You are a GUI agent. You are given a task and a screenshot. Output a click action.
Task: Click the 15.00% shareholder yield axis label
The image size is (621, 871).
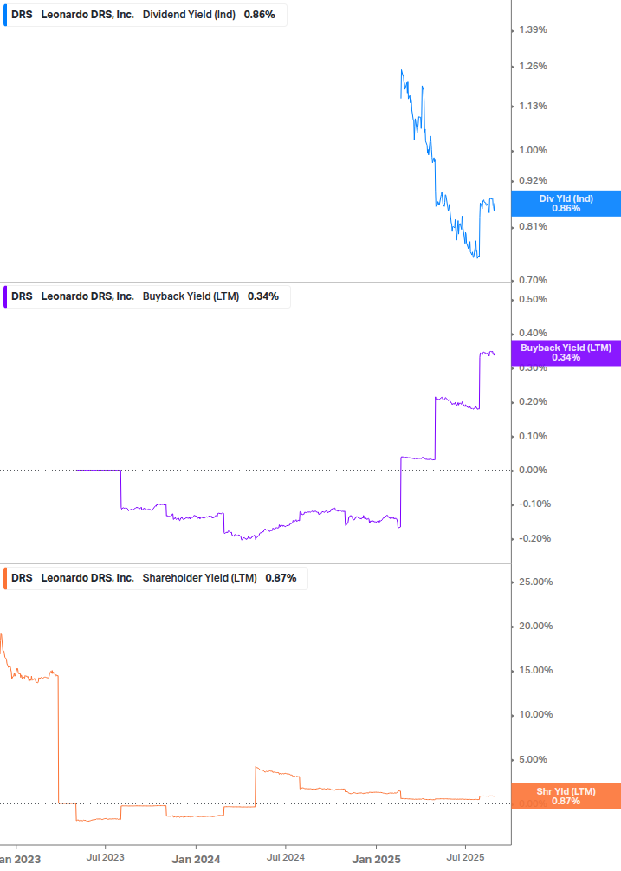click(x=536, y=671)
